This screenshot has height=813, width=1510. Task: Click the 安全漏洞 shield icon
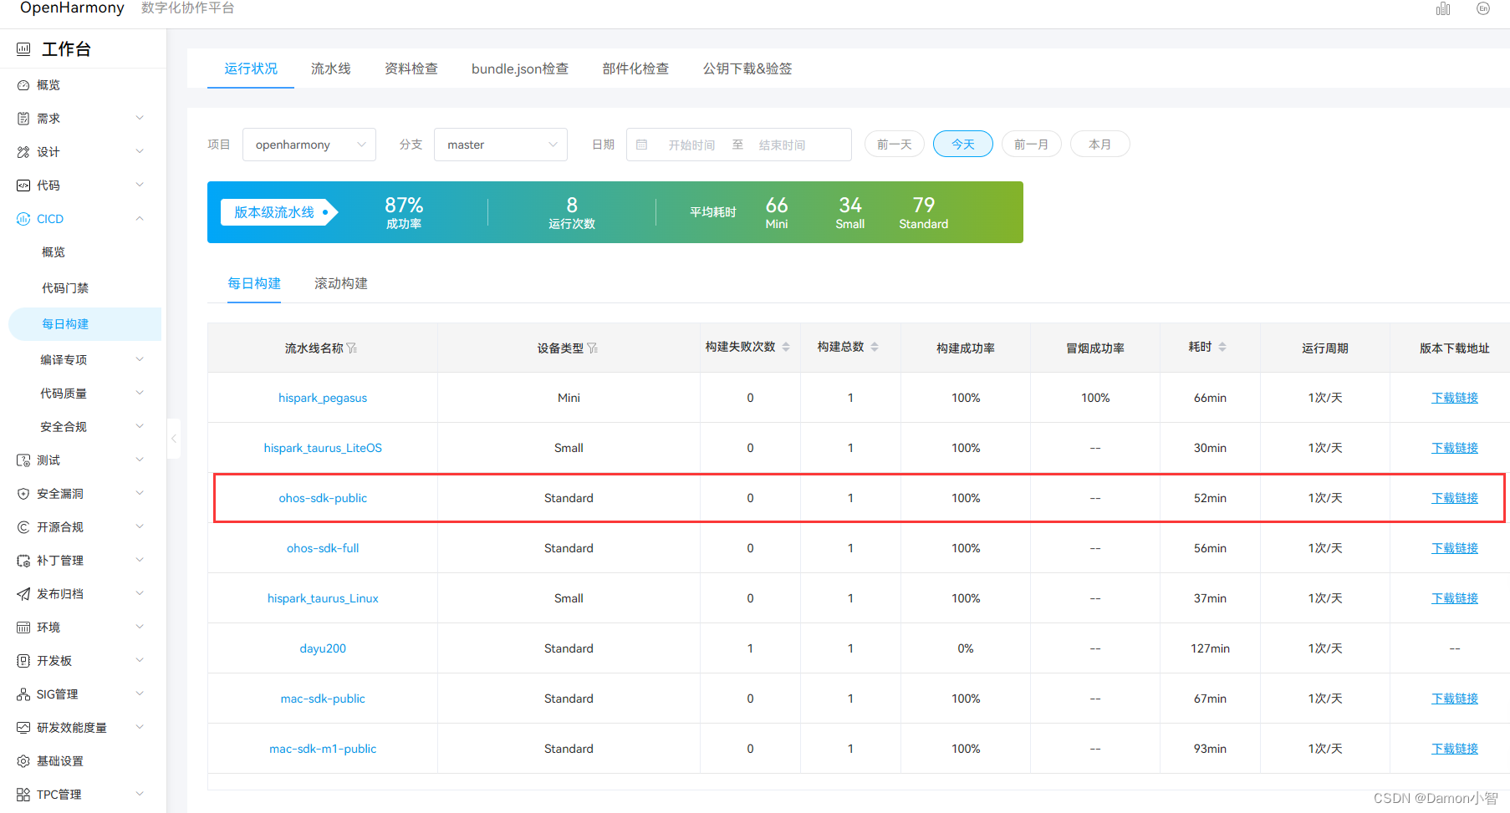tap(23, 494)
